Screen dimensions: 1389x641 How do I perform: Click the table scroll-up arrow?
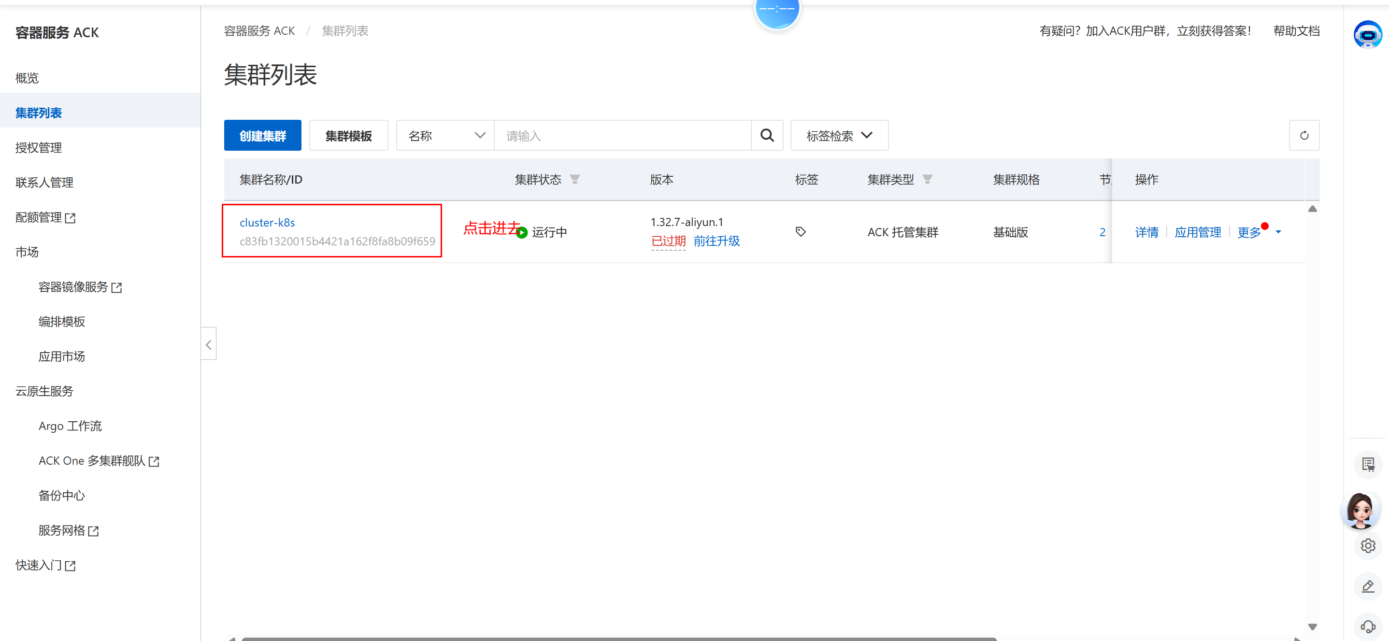click(x=1313, y=209)
